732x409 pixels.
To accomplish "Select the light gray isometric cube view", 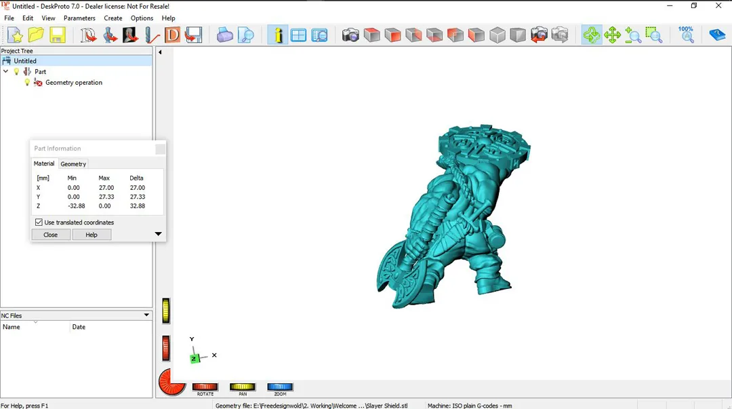I will [x=497, y=35].
